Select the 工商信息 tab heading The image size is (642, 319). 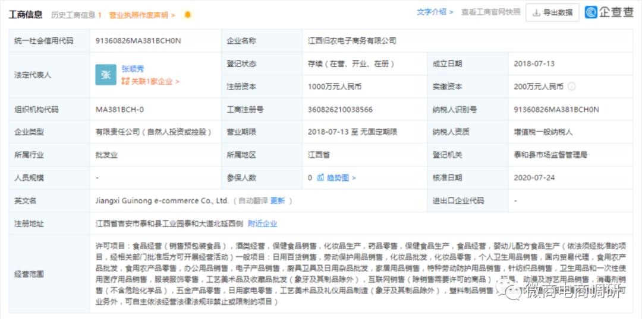point(26,15)
